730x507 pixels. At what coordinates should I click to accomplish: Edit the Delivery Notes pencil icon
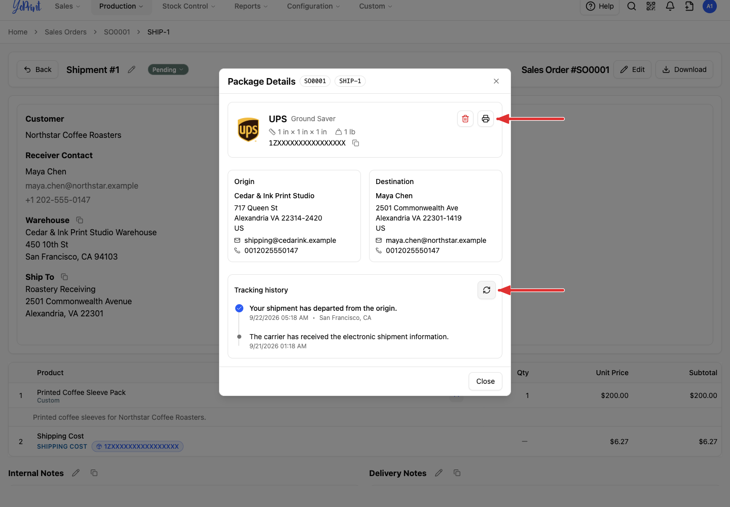(x=439, y=473)
